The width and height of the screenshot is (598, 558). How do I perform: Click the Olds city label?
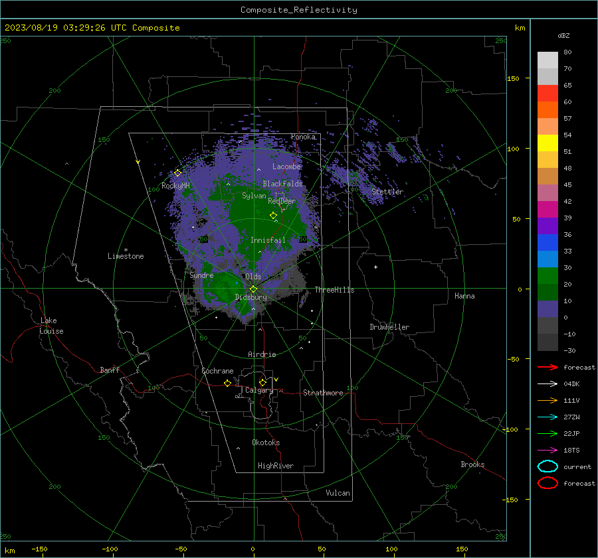coord(253,277)
